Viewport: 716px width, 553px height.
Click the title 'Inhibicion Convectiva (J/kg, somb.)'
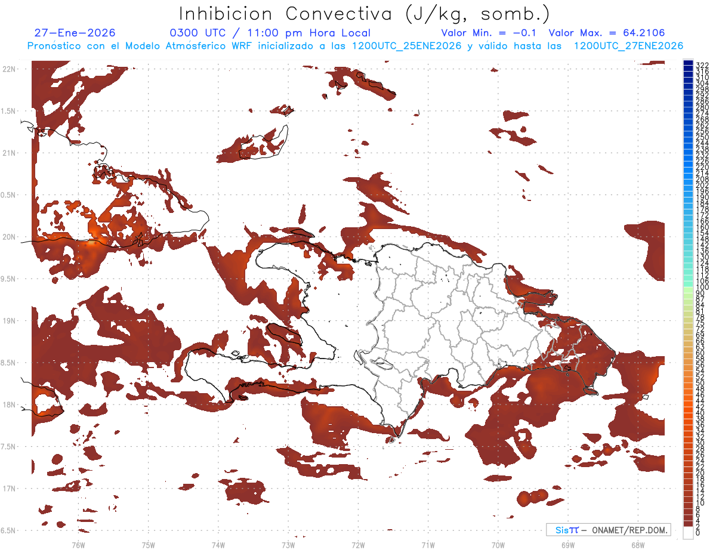365,14
